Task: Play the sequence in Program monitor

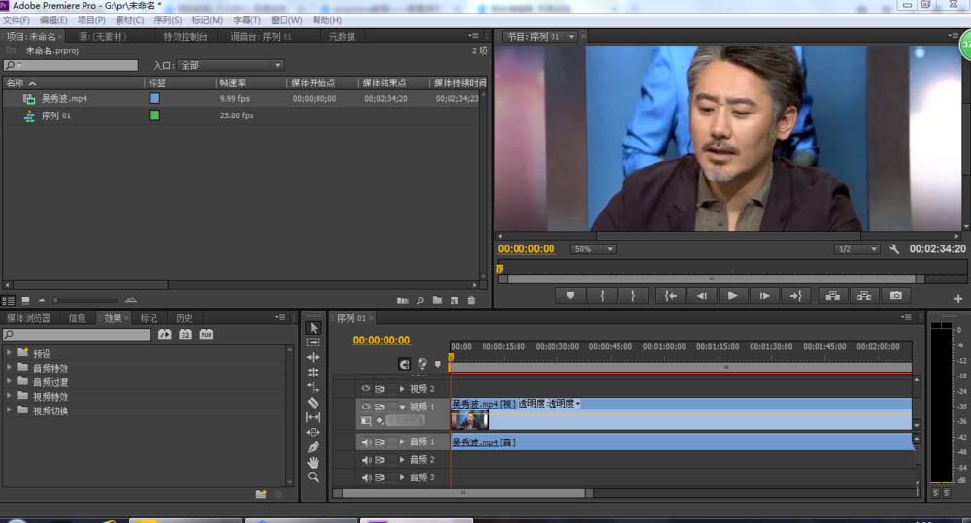Action: click(x=732, y=296)
